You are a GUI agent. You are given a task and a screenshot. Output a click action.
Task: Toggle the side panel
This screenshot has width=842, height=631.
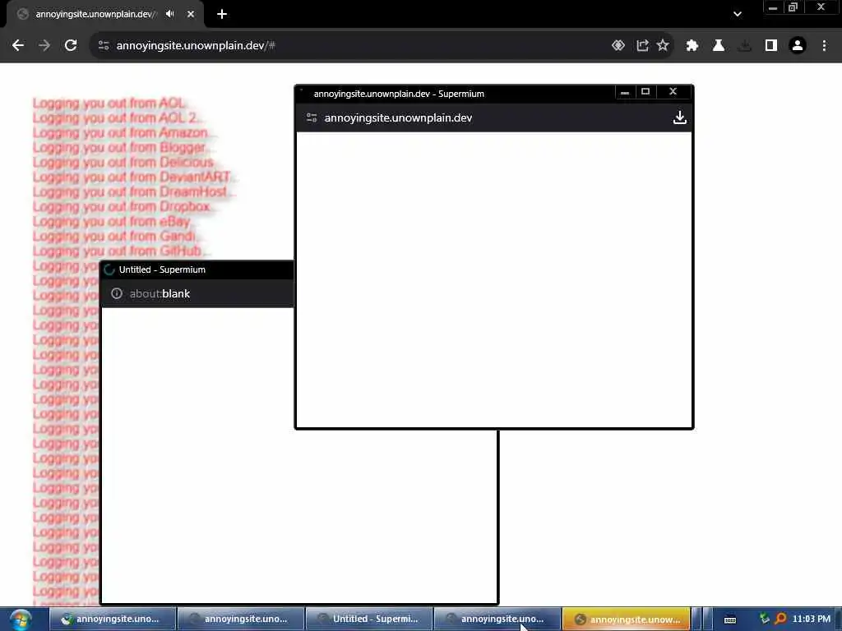[771, 46]
